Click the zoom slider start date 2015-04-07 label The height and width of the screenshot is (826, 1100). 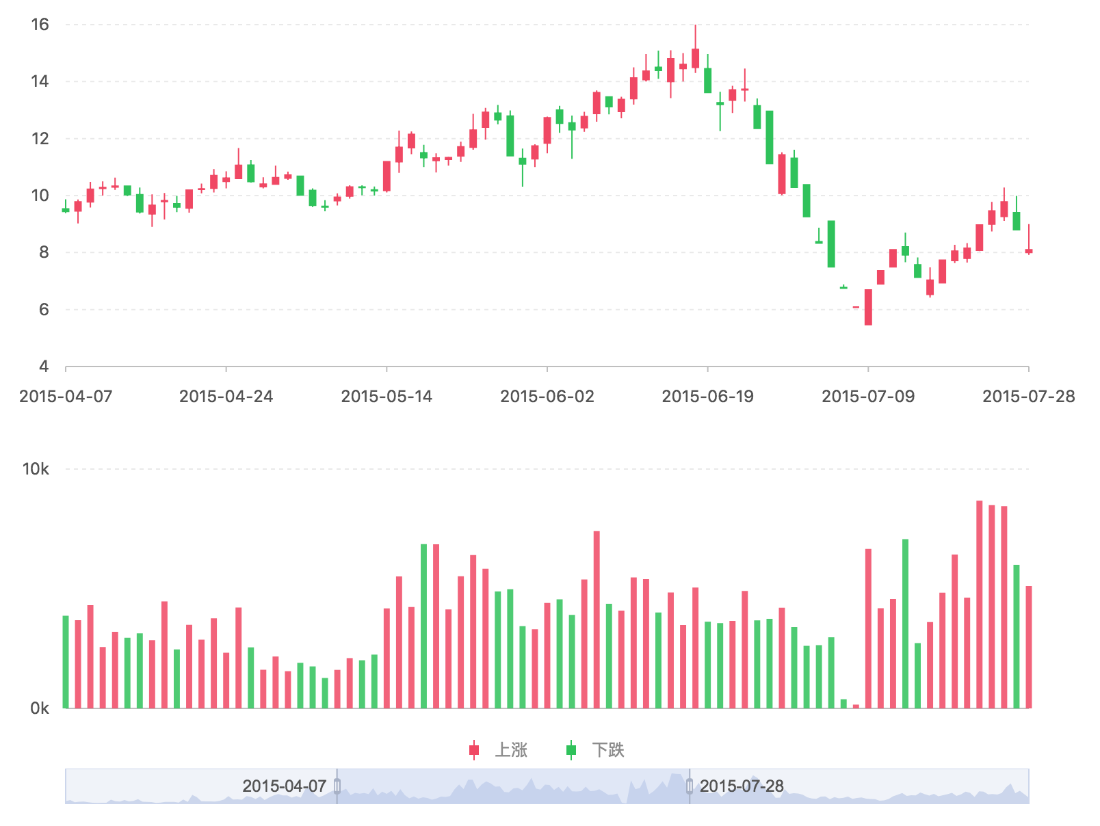tap(284, 786)
